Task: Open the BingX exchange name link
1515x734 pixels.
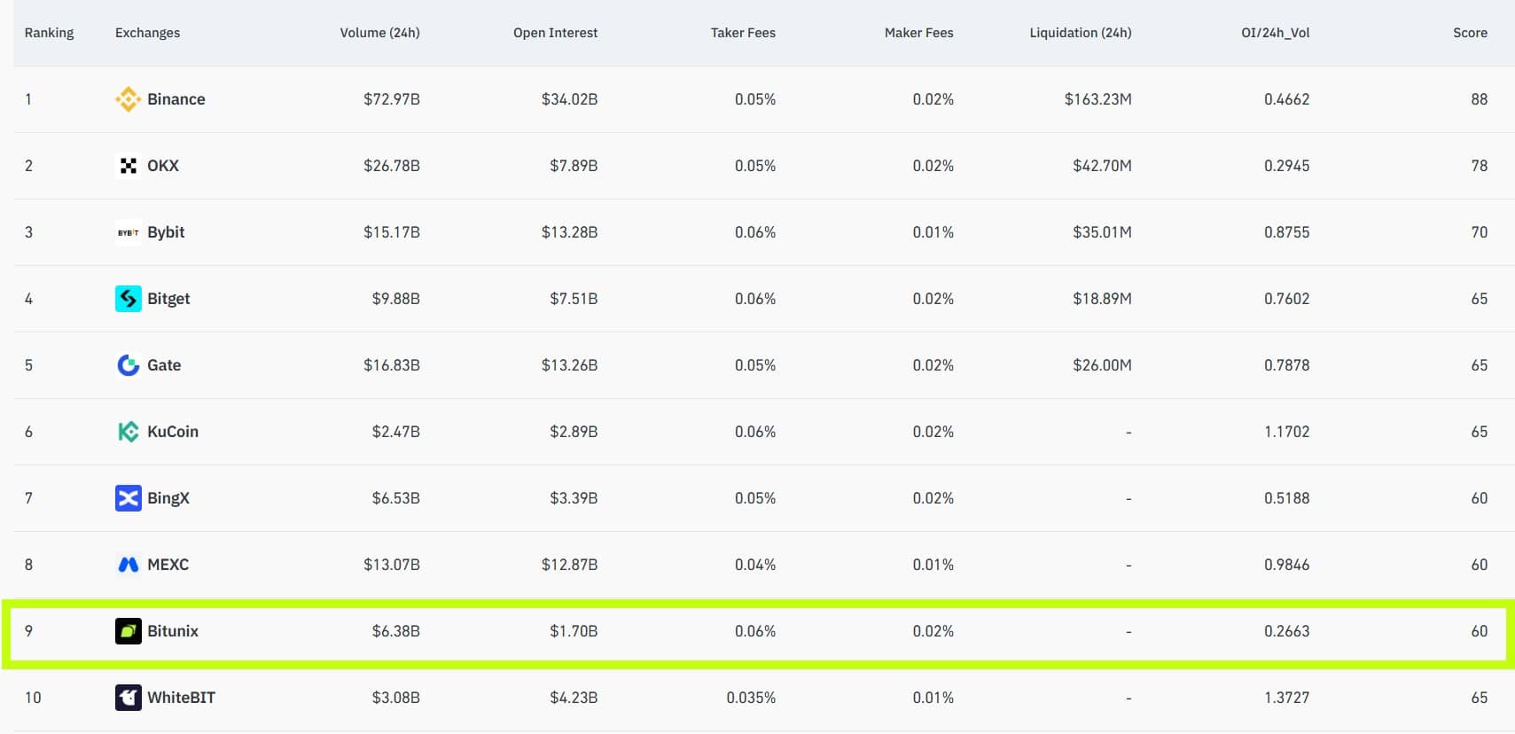Action: (168, 498)
